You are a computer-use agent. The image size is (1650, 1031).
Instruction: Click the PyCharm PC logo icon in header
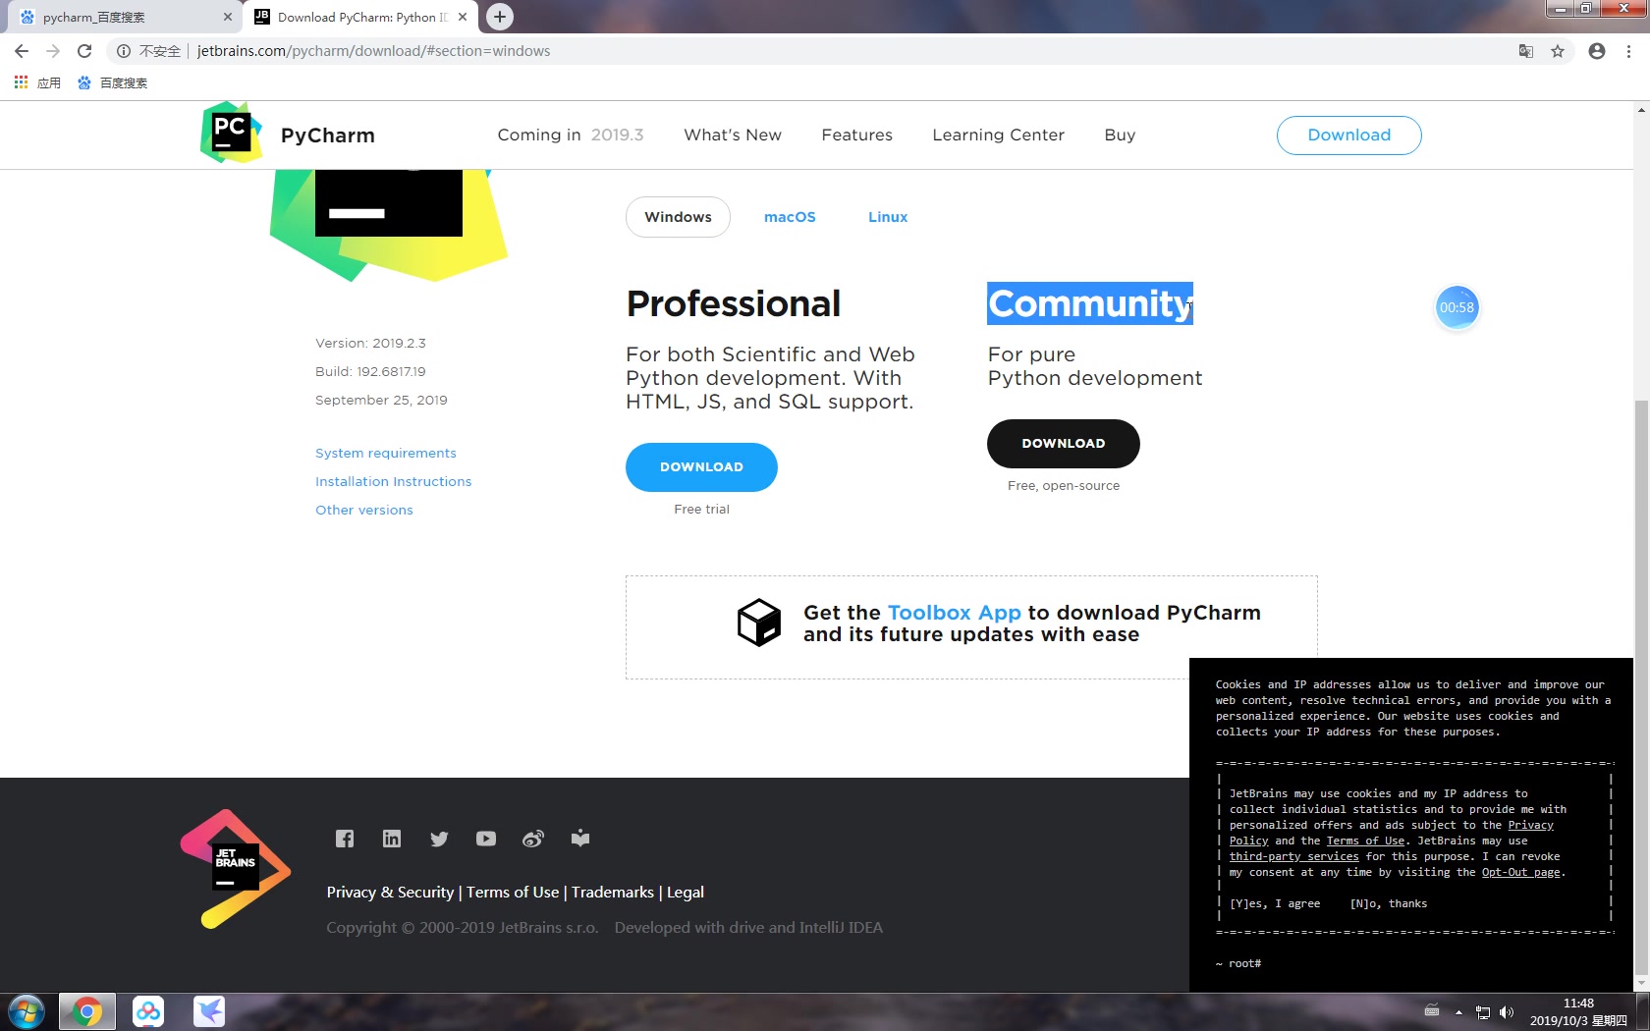point(231,133)
